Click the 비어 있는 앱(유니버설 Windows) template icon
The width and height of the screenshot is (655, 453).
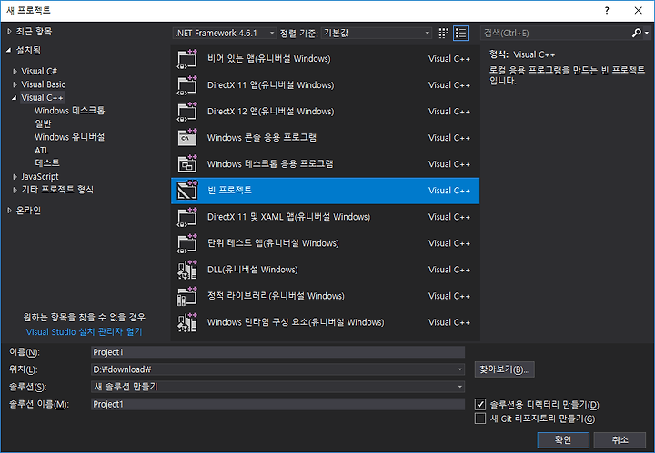186,59
